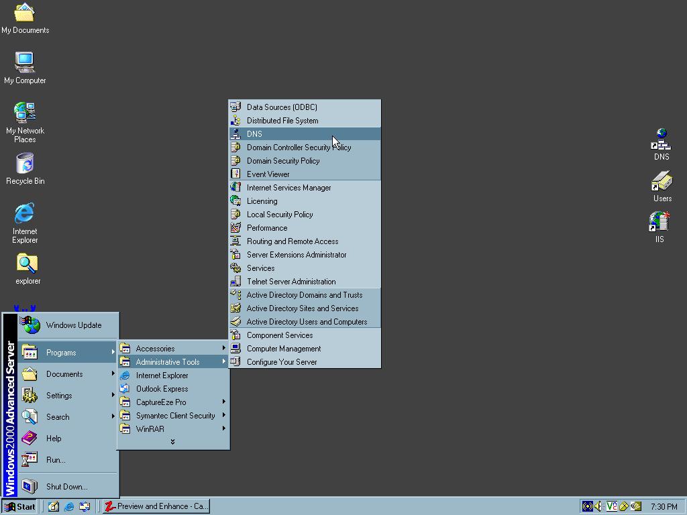
Task: Click the Data Sources (ODBC) icon
Action: coord(235,107)
